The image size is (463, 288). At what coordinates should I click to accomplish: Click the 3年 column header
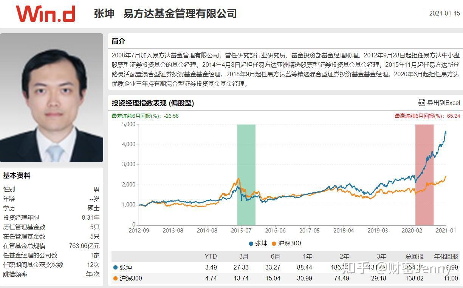point(381,257)
